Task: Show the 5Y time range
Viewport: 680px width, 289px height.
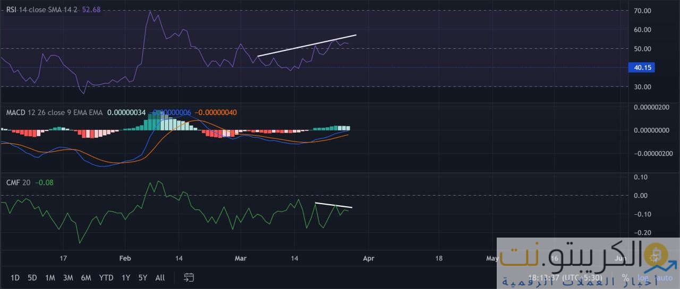Action: tap(143, 277)
